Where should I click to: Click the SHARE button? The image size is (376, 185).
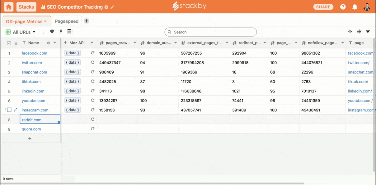click(x=323, y=7)
